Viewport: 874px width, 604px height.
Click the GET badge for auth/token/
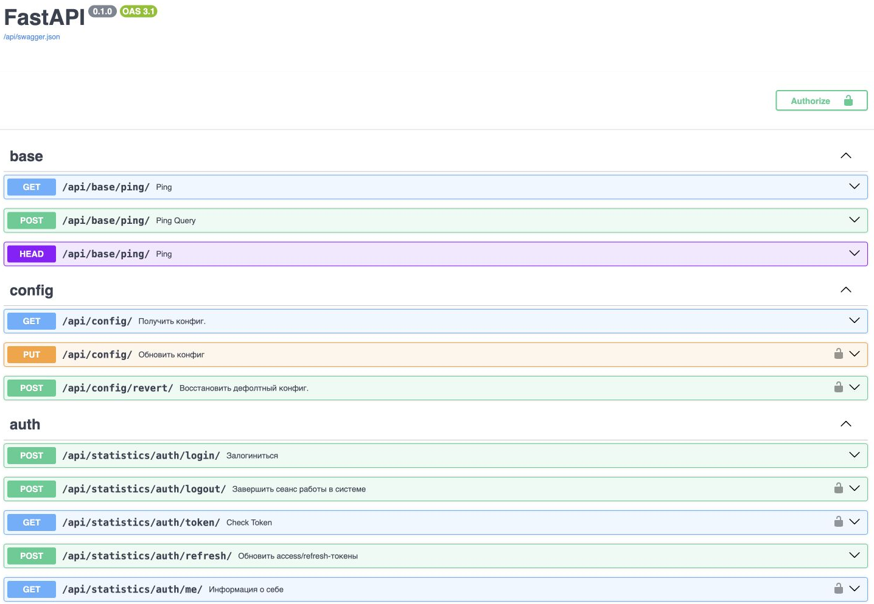click(32, 522)
